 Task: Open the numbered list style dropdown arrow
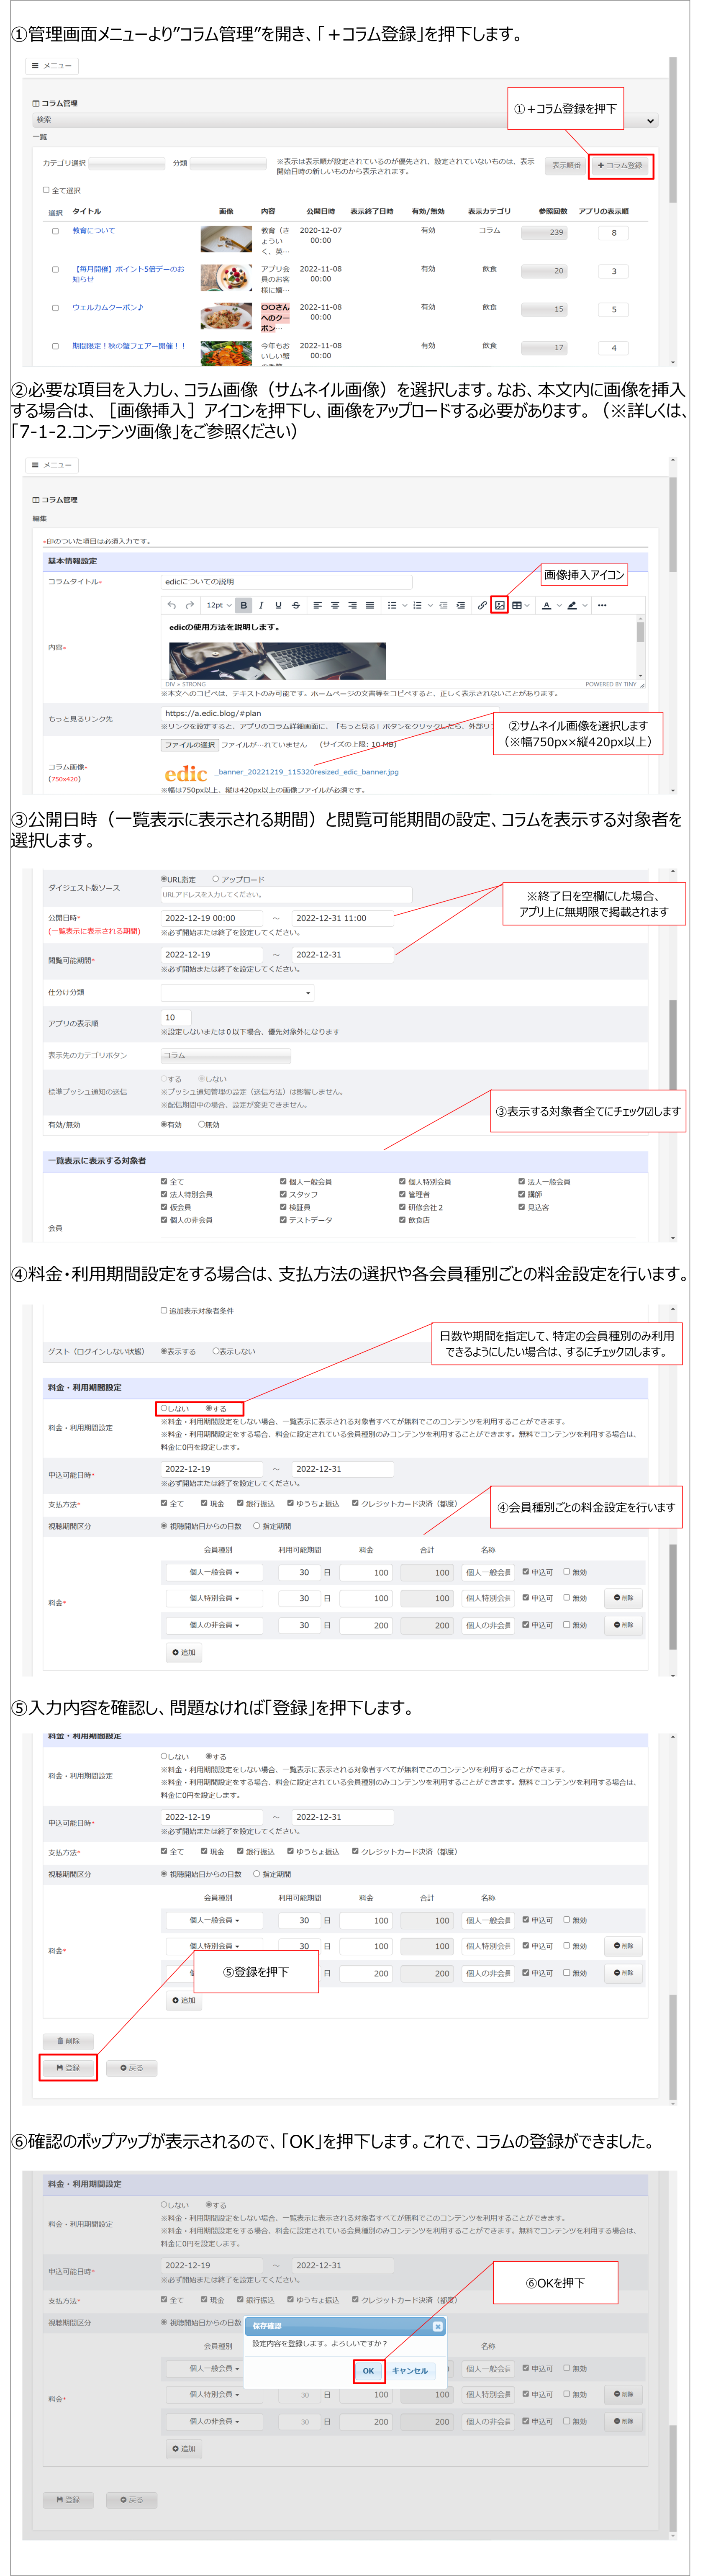point(430,605)
